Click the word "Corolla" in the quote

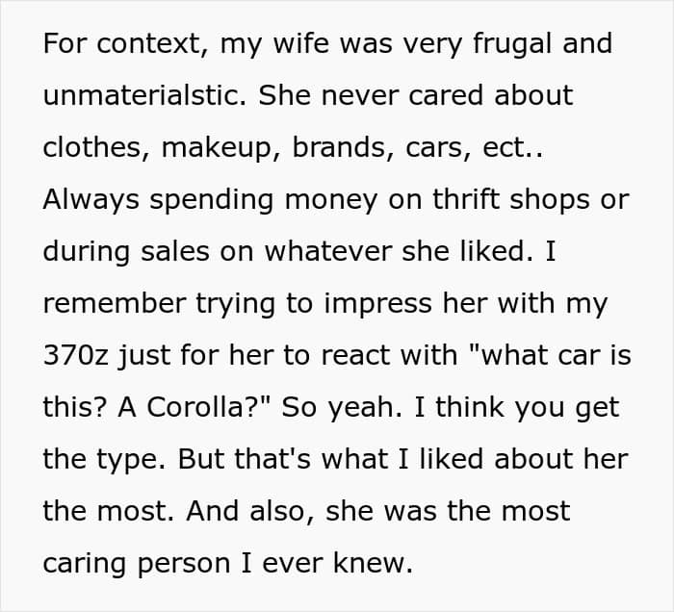pos(196,407)
